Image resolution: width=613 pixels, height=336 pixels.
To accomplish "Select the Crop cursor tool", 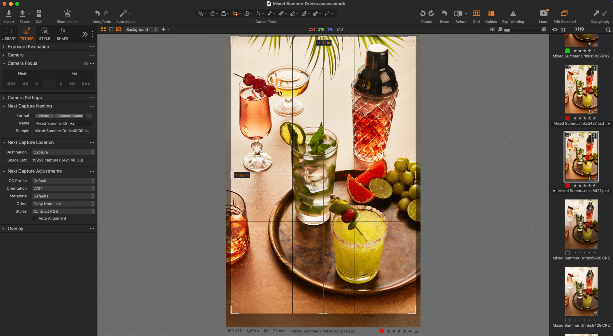I will coord(235,13).
